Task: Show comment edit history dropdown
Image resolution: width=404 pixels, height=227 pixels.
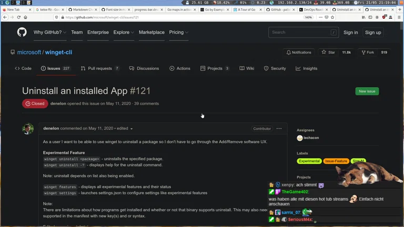Action: (x=125, y=129)
